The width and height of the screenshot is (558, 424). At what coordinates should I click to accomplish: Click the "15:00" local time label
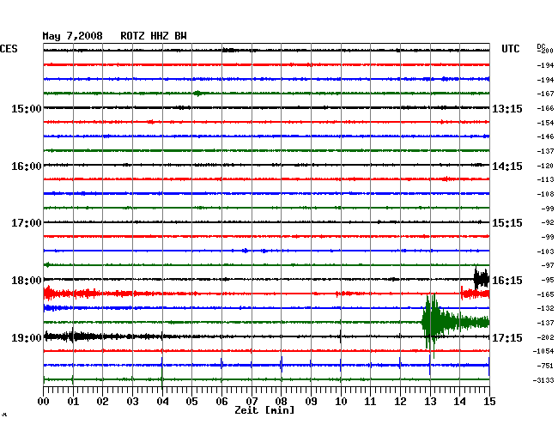(x=27, y=108)
